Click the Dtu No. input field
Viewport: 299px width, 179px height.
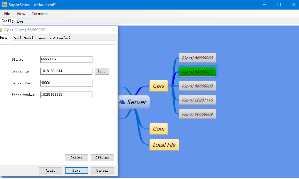[x=66, y=60]
